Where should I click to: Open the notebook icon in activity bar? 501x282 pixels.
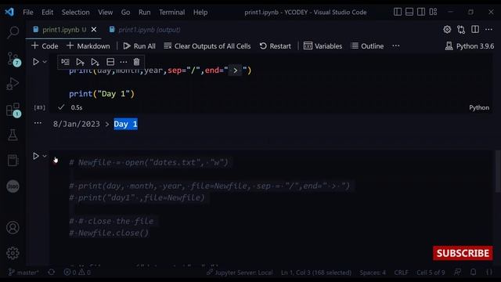(13, 160)
